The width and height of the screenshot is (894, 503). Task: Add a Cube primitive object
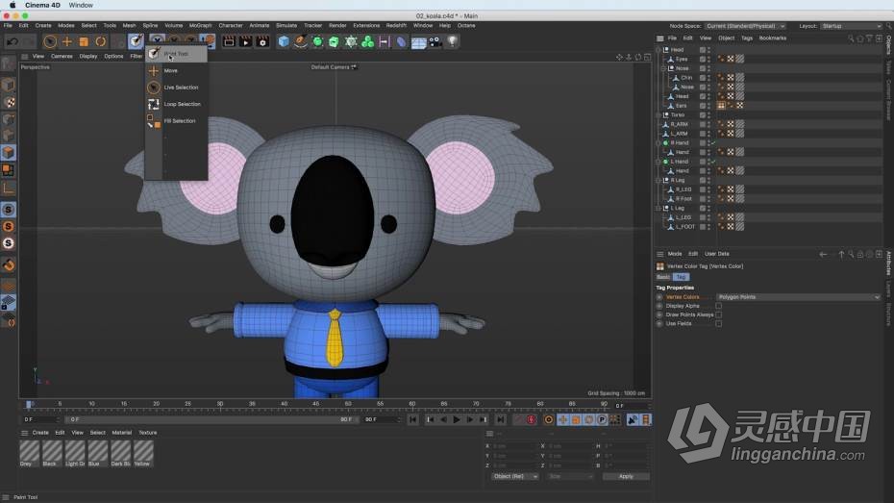point(284,41)
